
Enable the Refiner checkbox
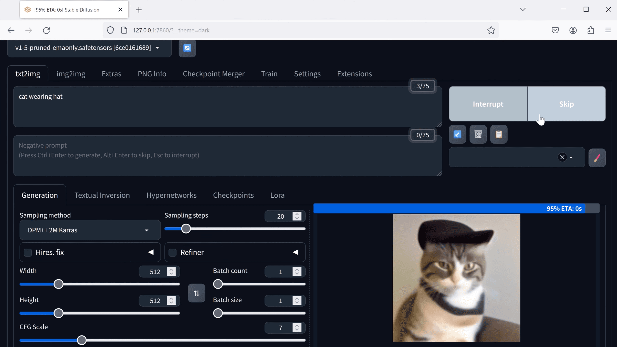point(173,252)
